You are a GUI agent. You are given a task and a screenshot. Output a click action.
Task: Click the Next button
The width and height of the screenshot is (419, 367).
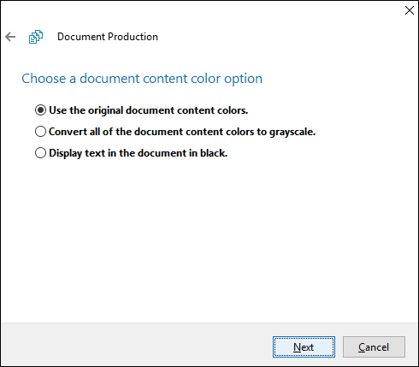click(x=304, y=347)
